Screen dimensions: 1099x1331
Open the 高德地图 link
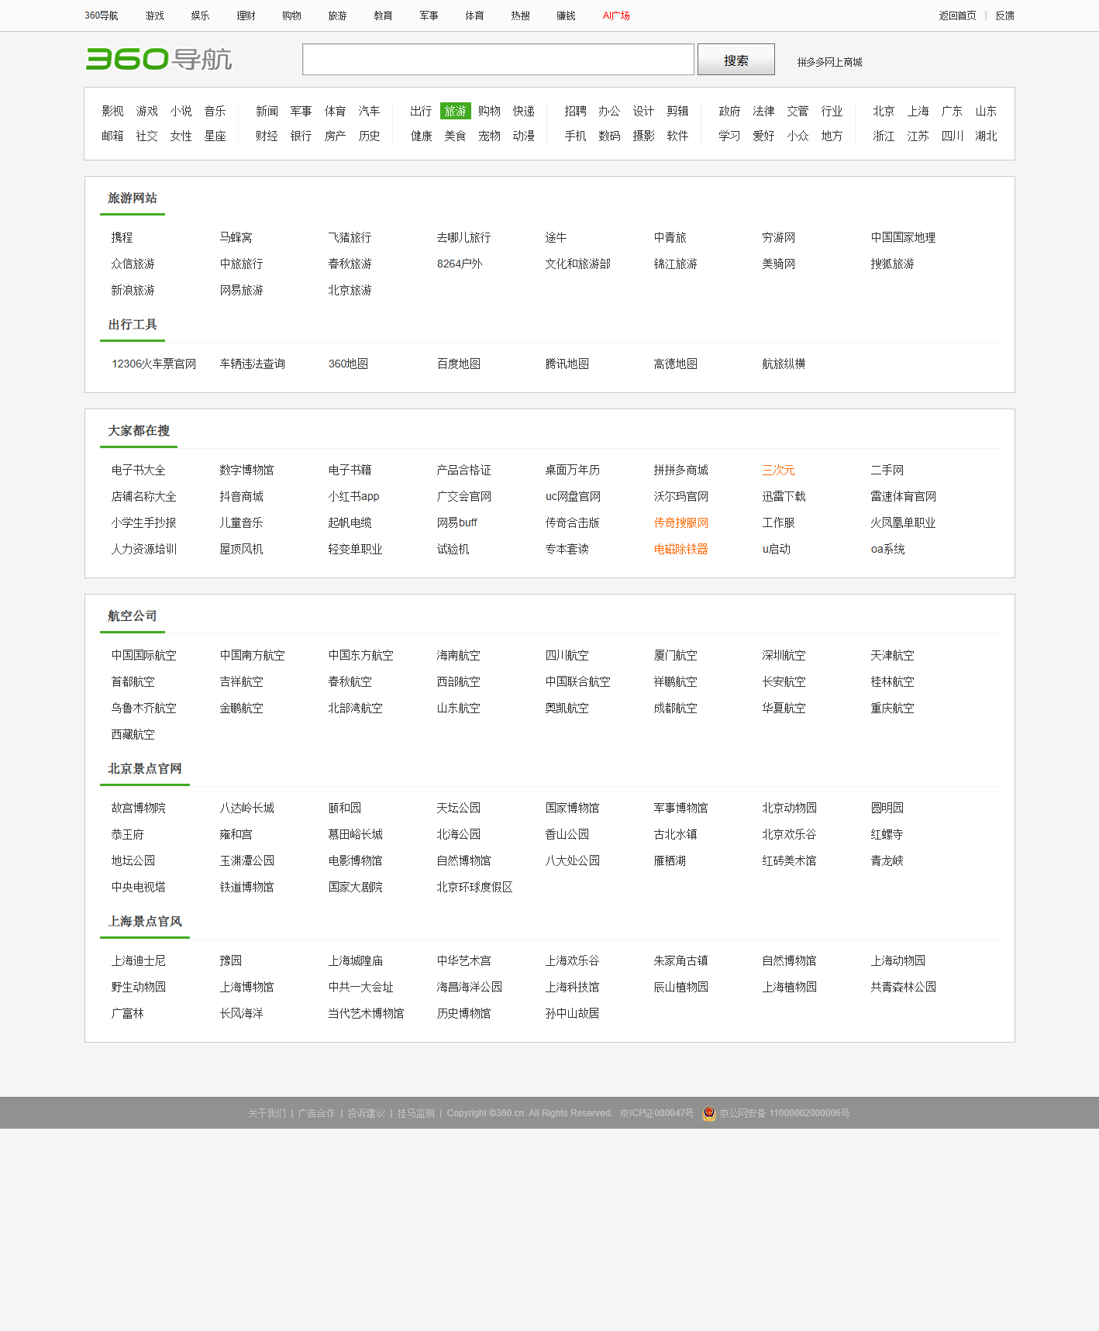click(675, 364)
